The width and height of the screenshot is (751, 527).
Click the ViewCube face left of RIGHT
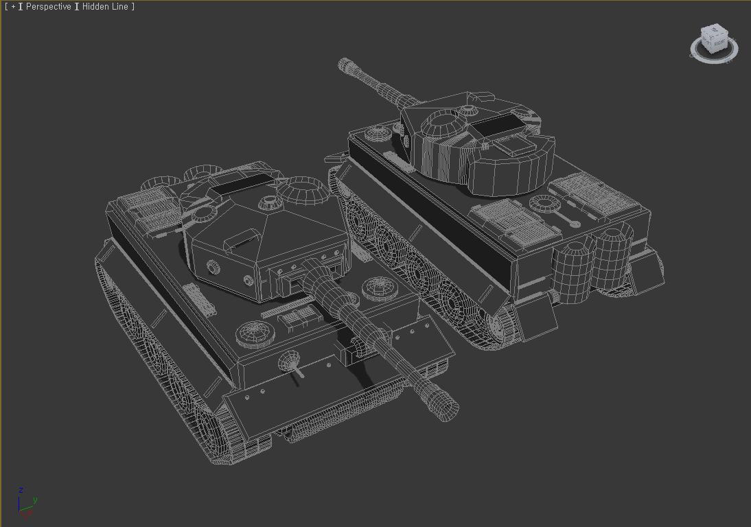click(x=706, y=41)
